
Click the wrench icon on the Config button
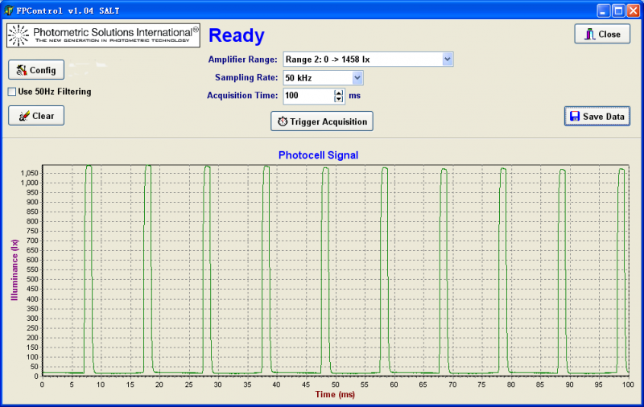click(22, 71)
